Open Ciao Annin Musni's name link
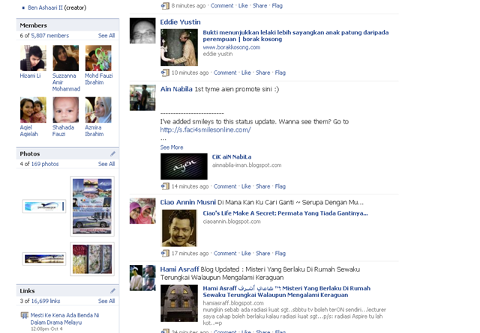The width and height of the screenshot is (480, 333). click(x=188, y=202)
